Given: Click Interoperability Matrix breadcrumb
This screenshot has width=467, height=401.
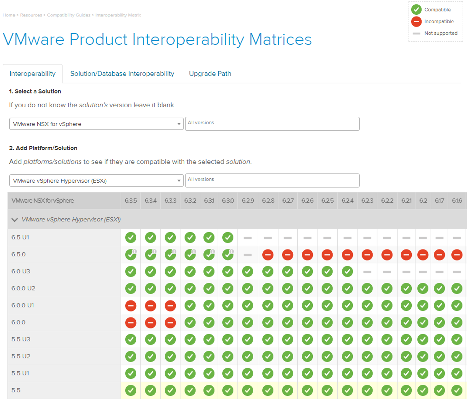Looking at the screenshot, I should pyautogui.click(x=118, y=15).
